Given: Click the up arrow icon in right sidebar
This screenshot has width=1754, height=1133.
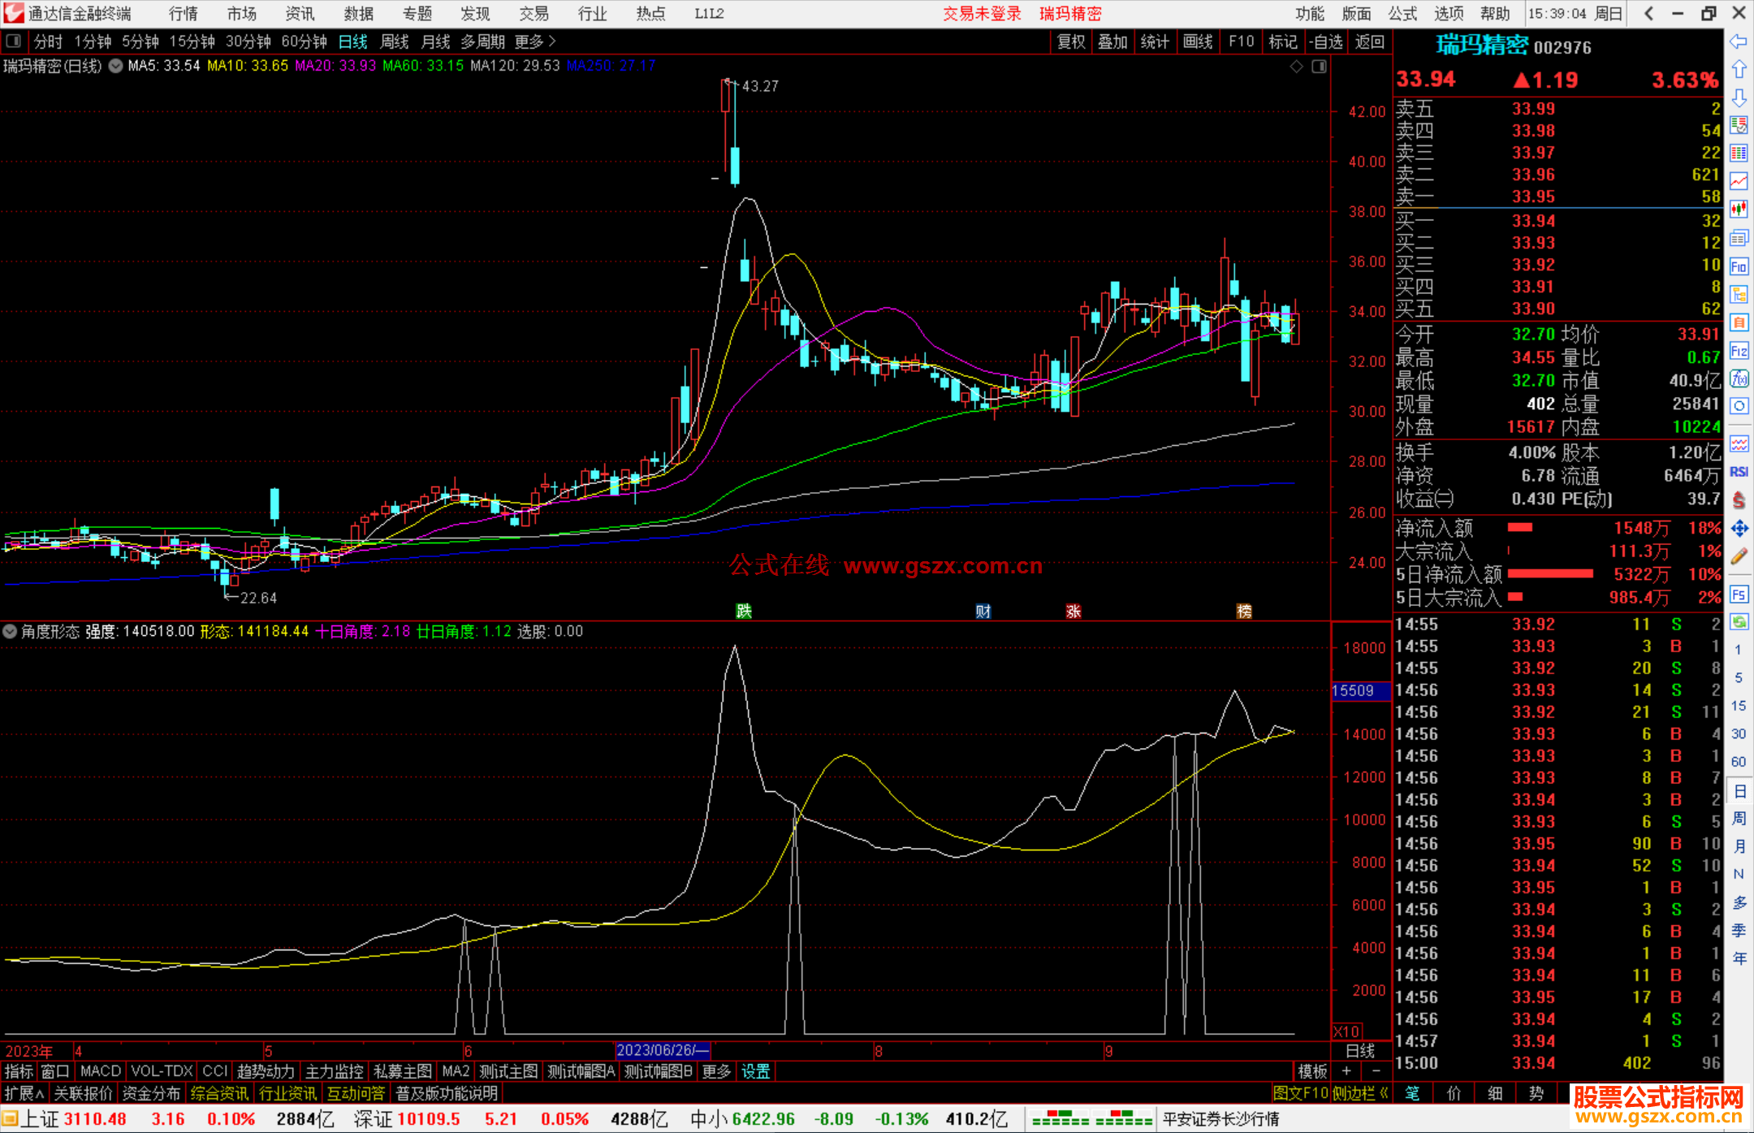Looking at the screenshot, I should pyautogui.click(x=1739, y=70).
